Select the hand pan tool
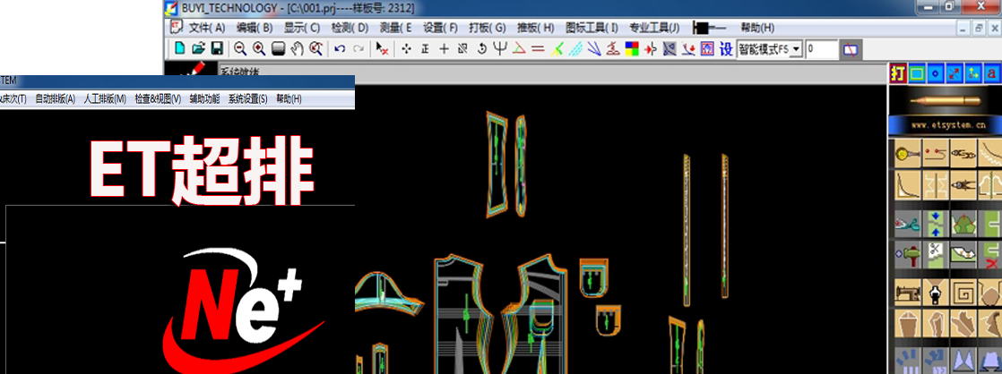Viewport: 1002px width, 374px height. tap(297, 47)
